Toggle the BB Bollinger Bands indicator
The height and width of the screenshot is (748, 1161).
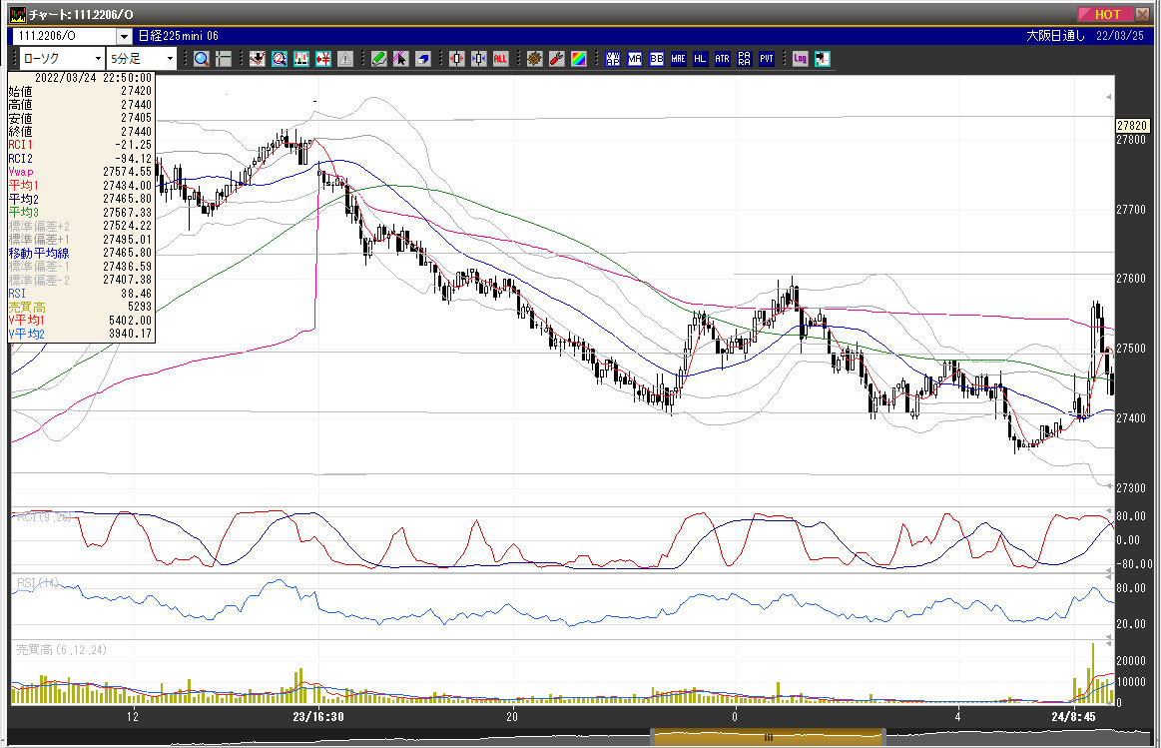pos(657,59)
